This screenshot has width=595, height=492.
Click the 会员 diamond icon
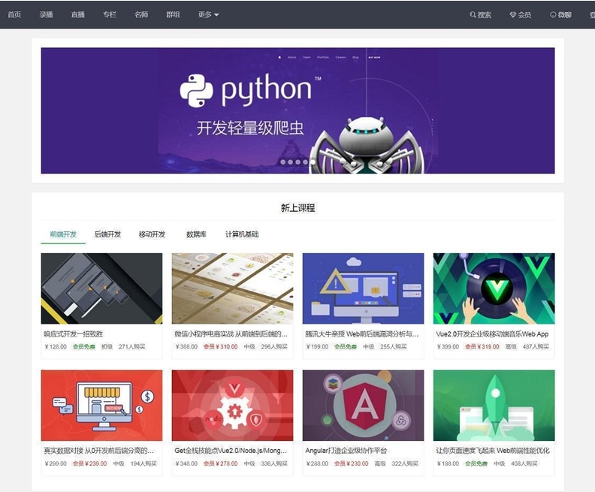click(512, 15)
